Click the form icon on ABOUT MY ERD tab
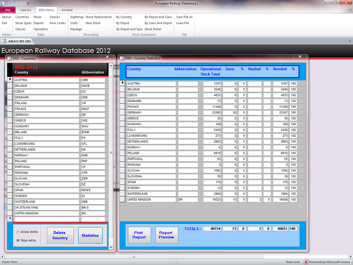The width and height of the screenshot is (353, 265). click(x=4, y=41)
